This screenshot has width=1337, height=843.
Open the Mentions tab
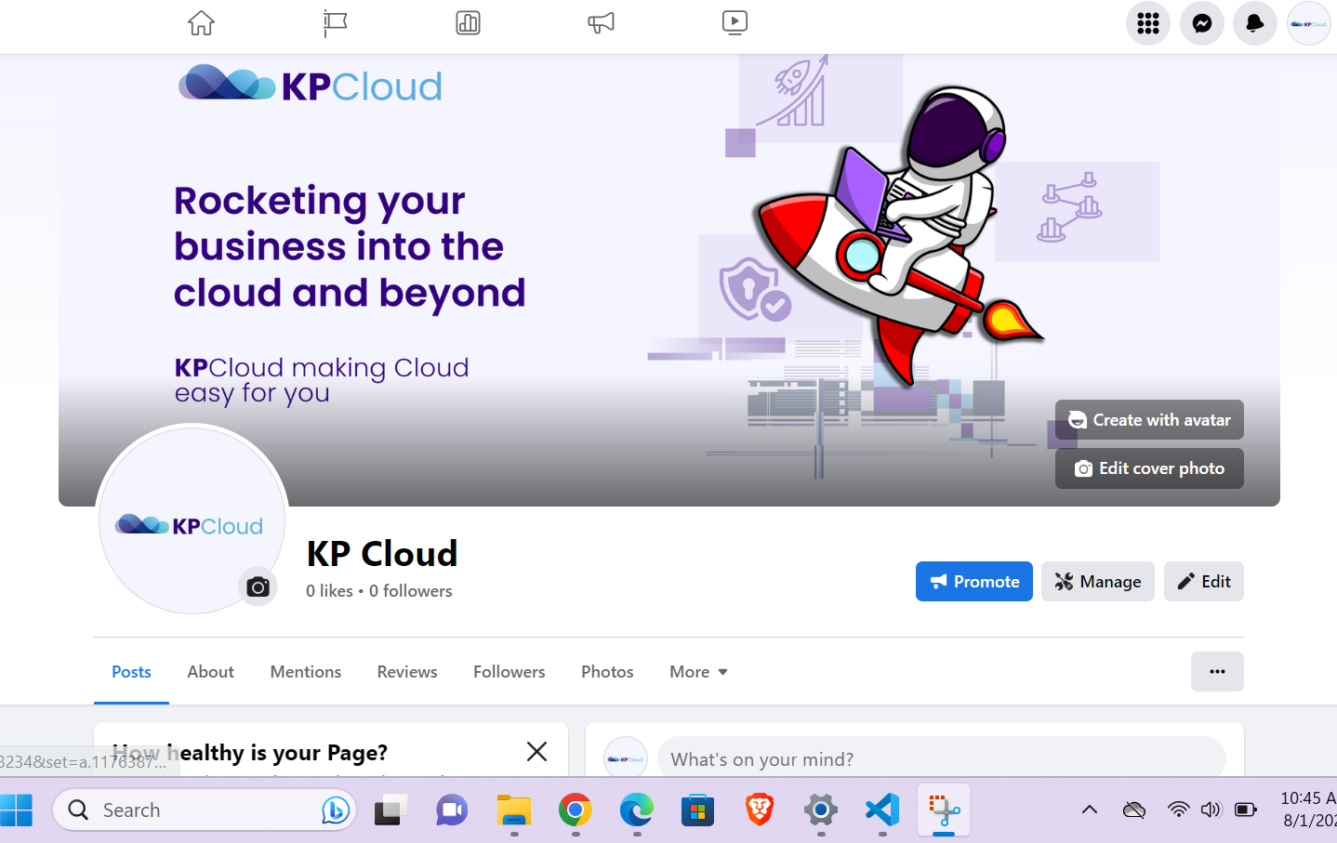[x=306, y=672]
